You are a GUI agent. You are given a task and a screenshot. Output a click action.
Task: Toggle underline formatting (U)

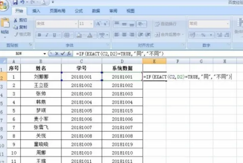(x=54, y=35)
